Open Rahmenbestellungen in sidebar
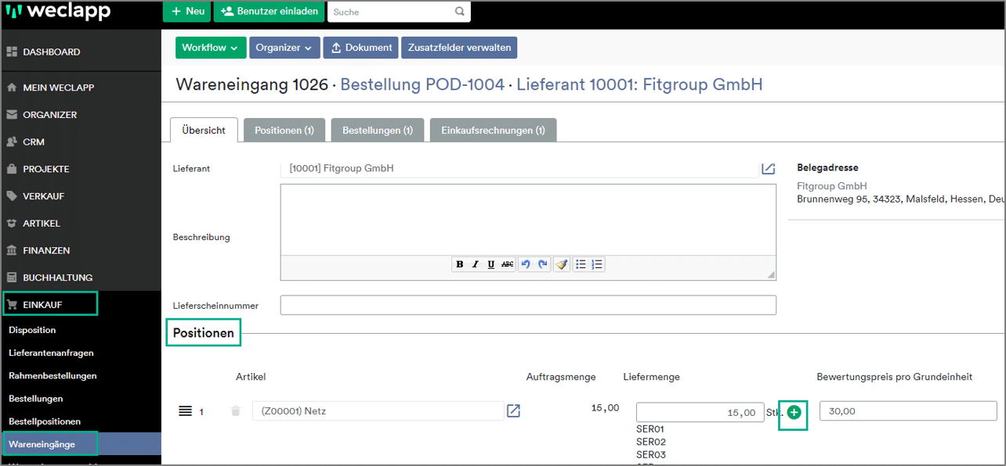1006x466 pixels. coord(52,375)
